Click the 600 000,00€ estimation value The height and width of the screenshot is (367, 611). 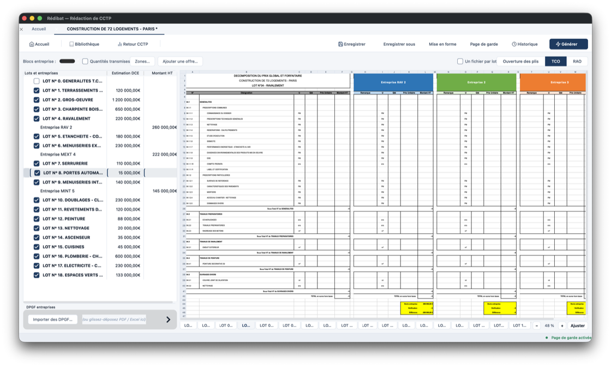[x=128, y=256]
